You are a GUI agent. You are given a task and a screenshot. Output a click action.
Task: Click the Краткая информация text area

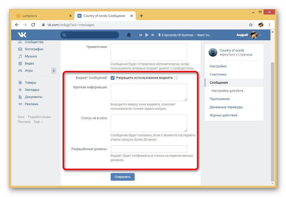[x=149, y=92]
